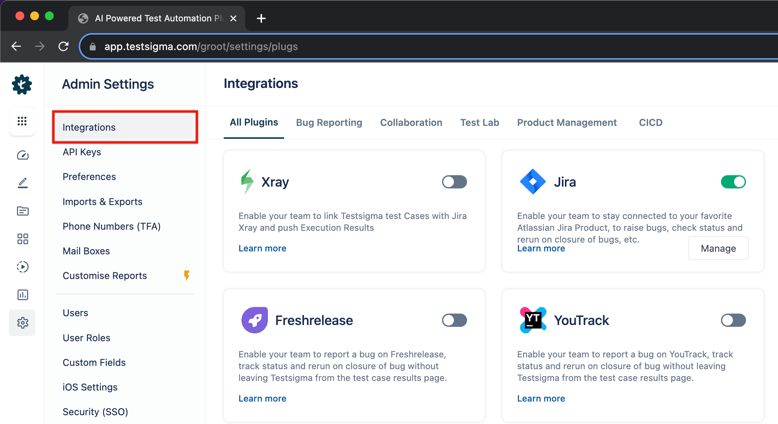
Task: Switch to the Collaboration tab
Action: point(411,123)
